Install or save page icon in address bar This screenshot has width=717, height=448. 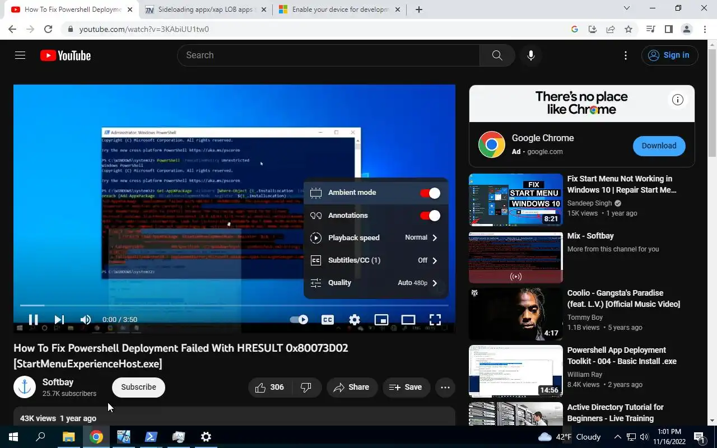(593, 29)
